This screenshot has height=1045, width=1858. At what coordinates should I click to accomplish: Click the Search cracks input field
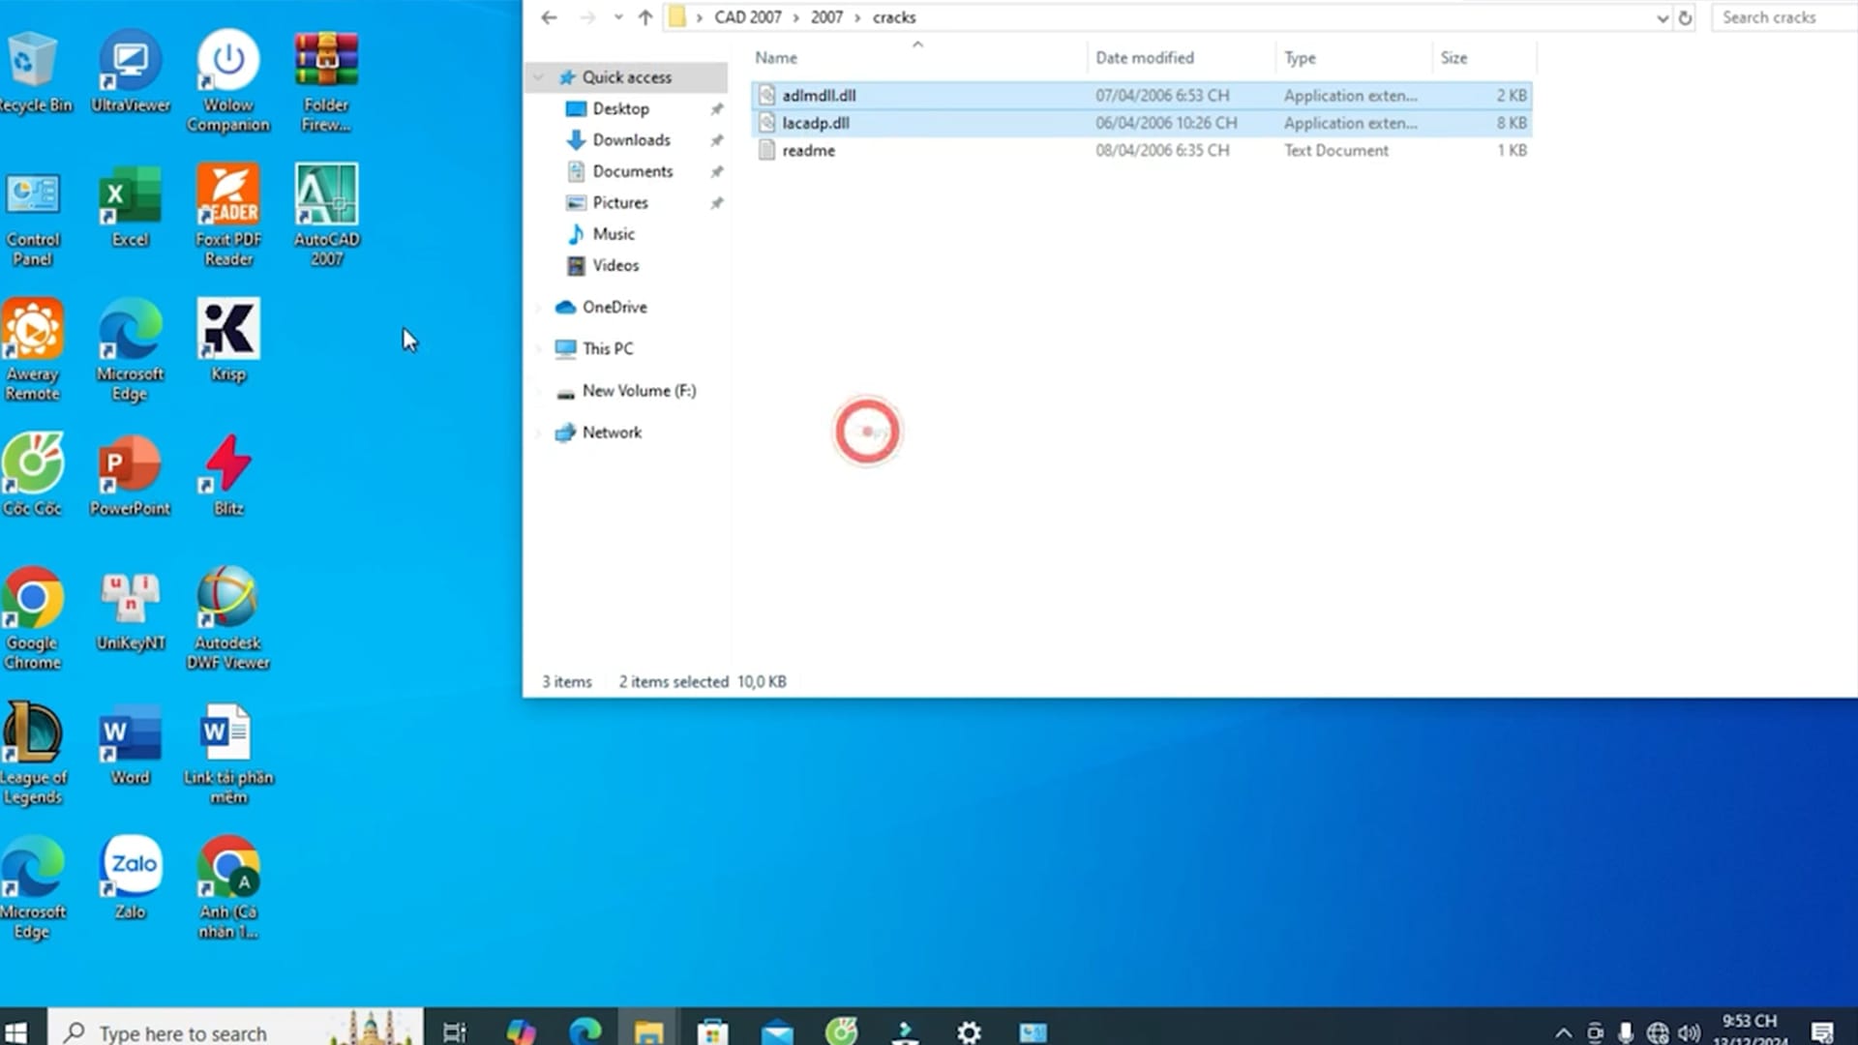pyautogui.click(x=1784, y=17)
